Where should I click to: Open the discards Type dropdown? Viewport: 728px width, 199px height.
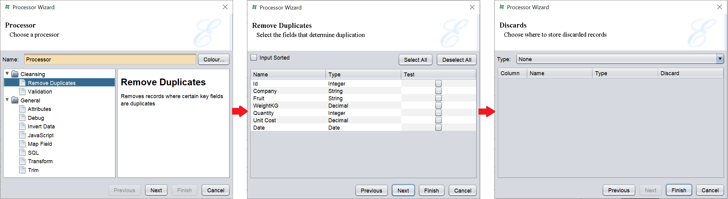tap(720, 59)
